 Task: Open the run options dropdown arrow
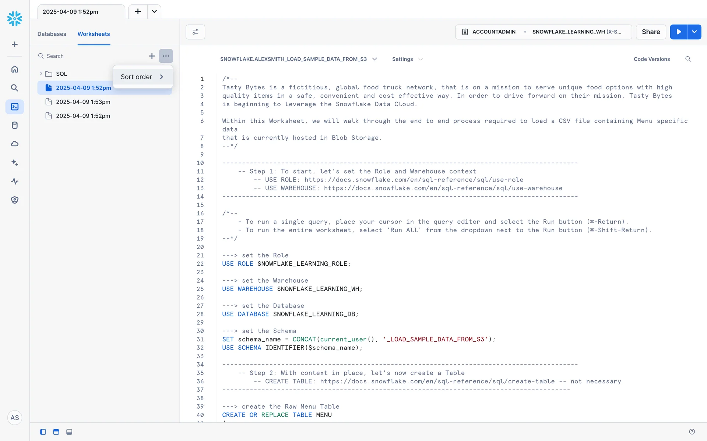(694, 32)
